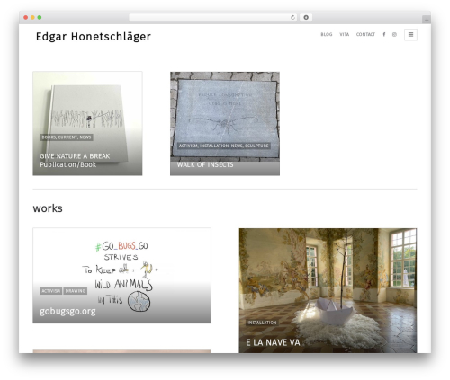The width and height of the screenshot is (450, 380).
Task: Select the BOOKS, CURRENT, NEWS category tag
Action: point(67,137)
